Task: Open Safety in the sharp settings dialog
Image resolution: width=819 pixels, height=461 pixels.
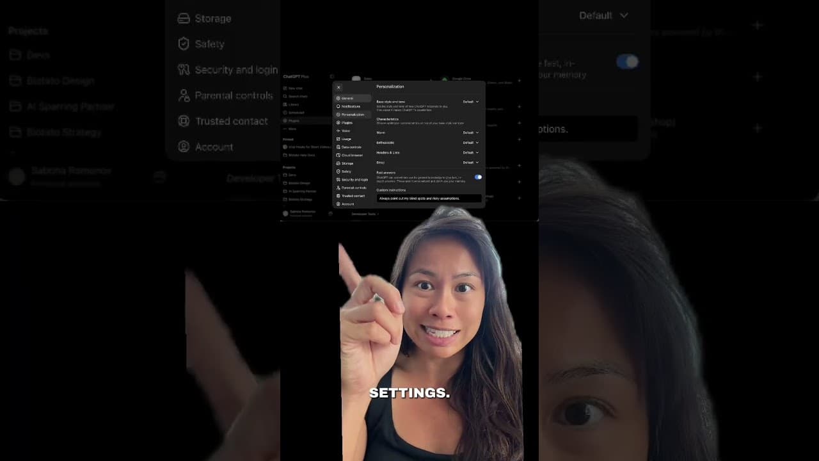Action: pyautogui.click(x=353, y=172)
